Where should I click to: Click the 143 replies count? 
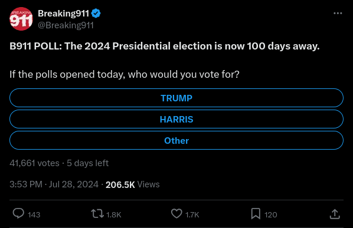point(34,215)
